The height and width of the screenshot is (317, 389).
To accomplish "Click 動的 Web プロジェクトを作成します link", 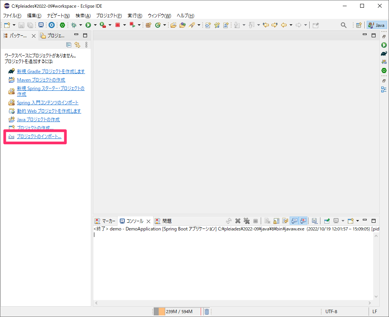I will 49,111.
